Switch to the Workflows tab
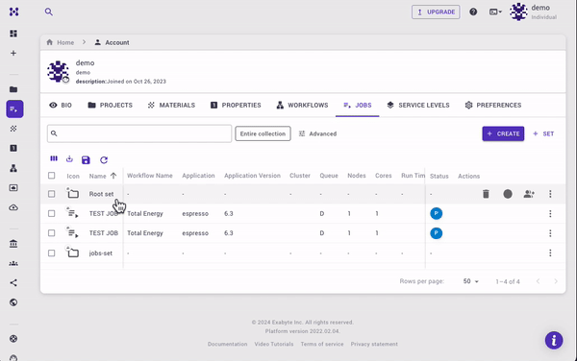Image resolution: width=577 pixels, height=361 pixels. (x=302, y=105)
